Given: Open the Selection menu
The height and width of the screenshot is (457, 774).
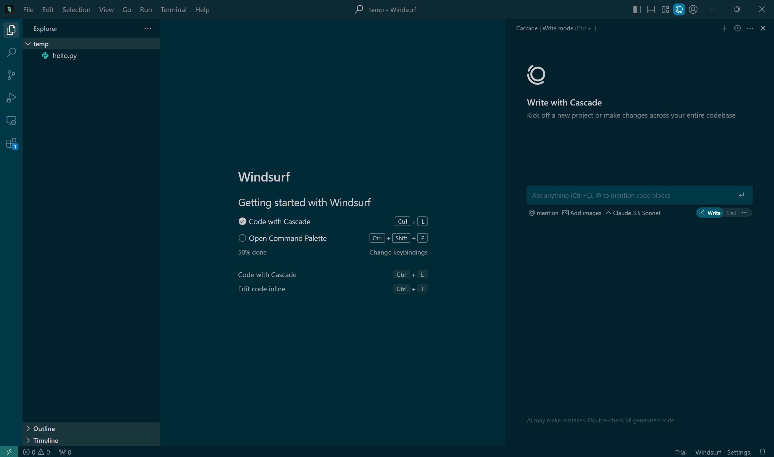Looking at the screenshot, I should pos(76,10).
